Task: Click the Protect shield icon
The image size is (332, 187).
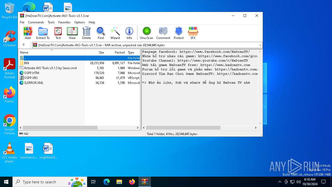Action: [179, 33]
